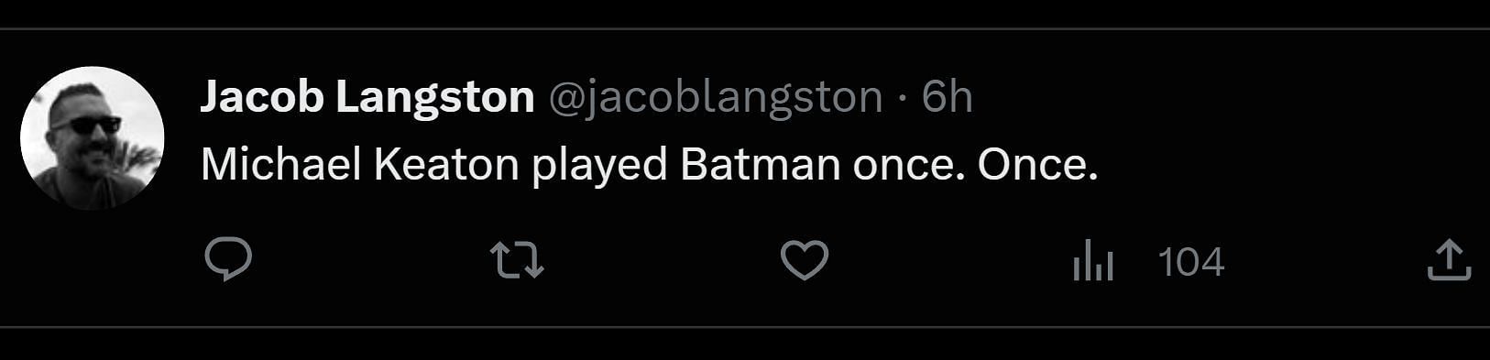Open Jacob Langston's profile picture
Screen dimensions: 1490x360
[x=92, y=137]
